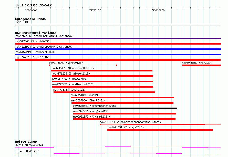Open nsv2792451 (Huddleston2016) label

point(73,84)
